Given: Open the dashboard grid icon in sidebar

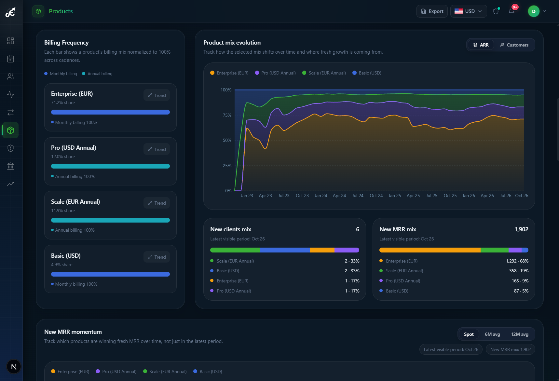Looking at the screenshot, I should (x=10, y=41).
